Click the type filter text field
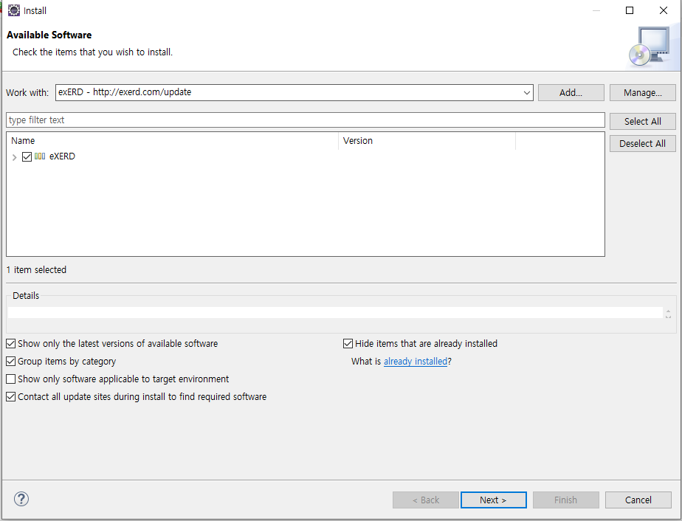Viewport: 682px width, 521px height. [x=306, y=120]
